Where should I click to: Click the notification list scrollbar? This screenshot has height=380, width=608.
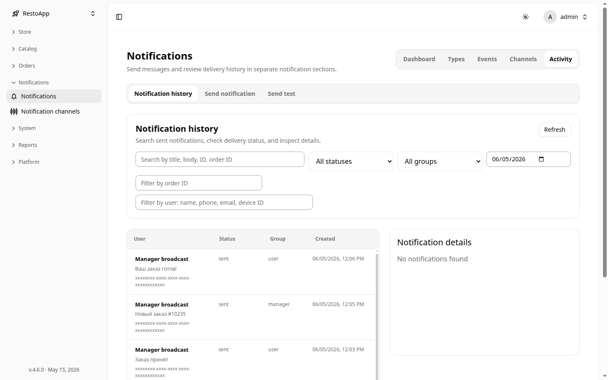point(377,315)
